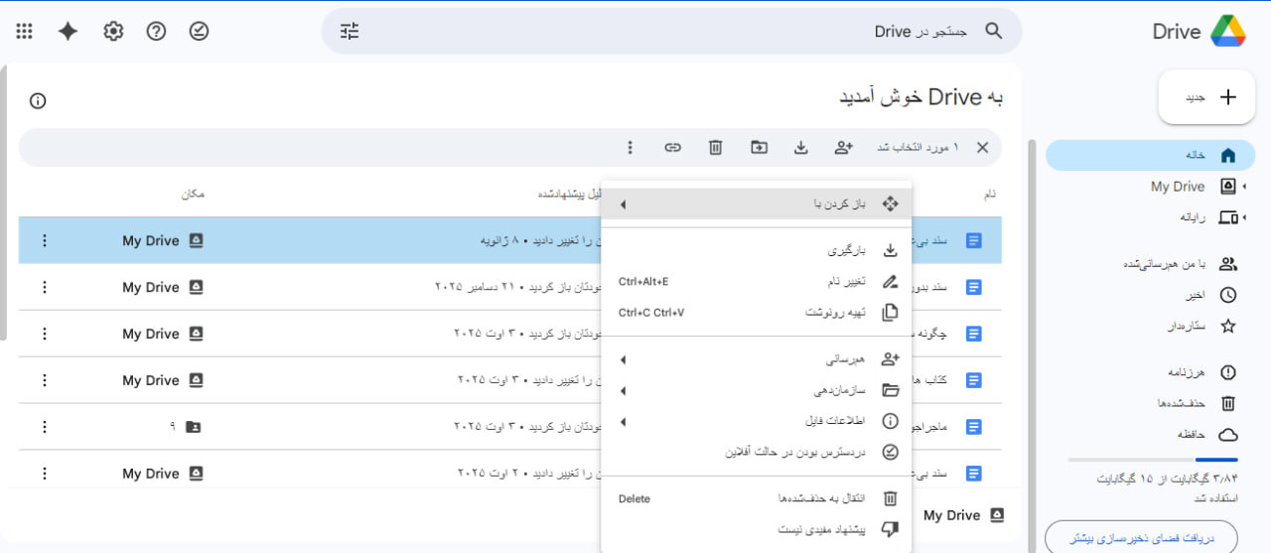This screenshot has height=553, width=1271.
Task: Open the Google apps grid launcher
Action: point(25,32)
